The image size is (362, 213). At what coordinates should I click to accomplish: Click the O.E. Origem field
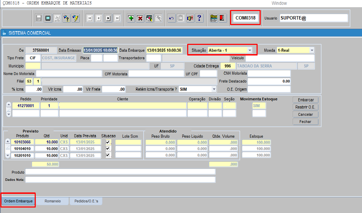[269, 89]
